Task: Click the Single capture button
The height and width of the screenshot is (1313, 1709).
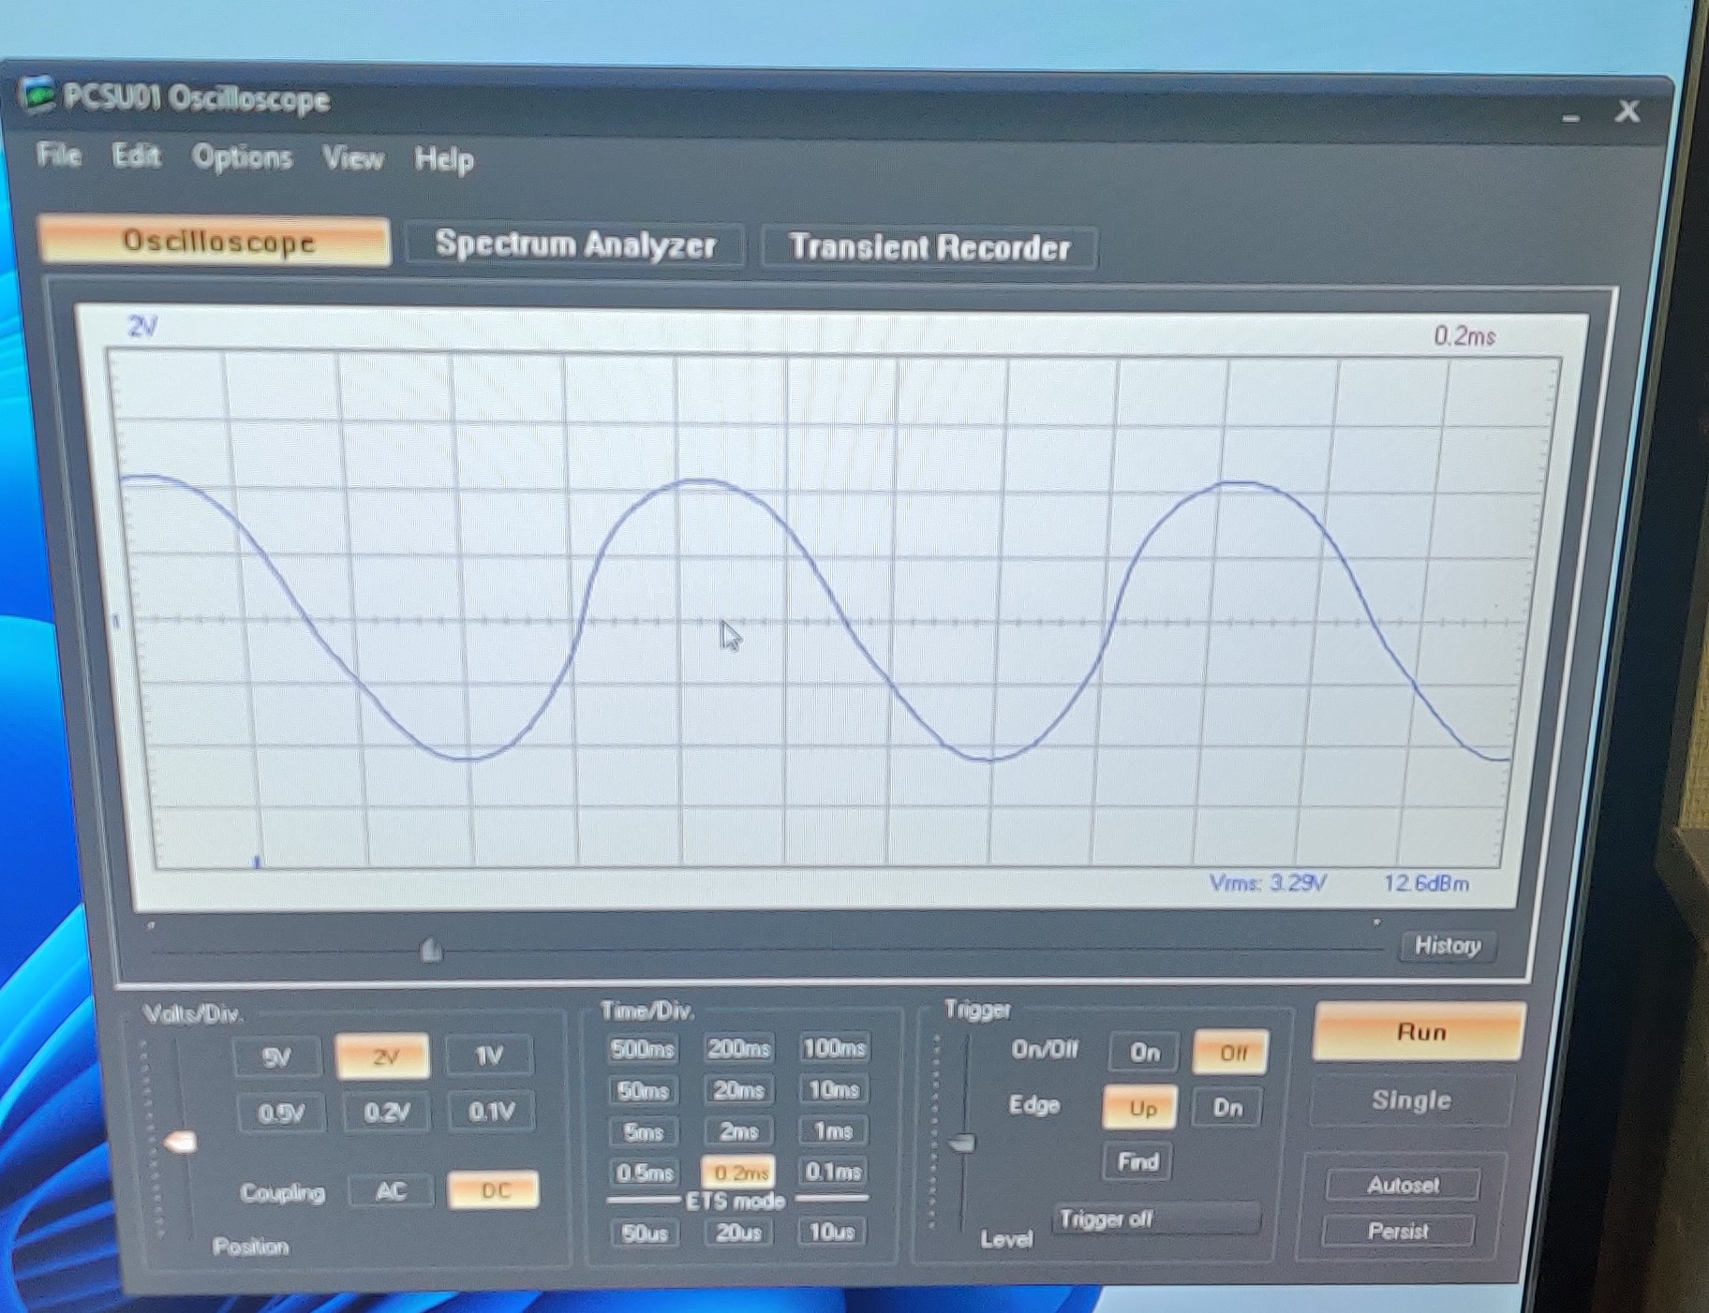Action: (x=1411, y=1100)
